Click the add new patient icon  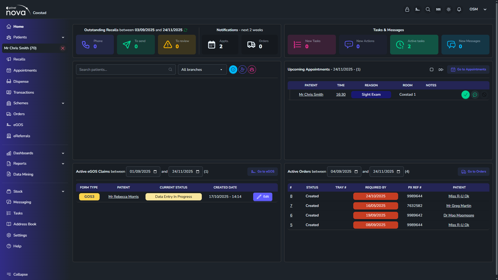pos(243,69)
